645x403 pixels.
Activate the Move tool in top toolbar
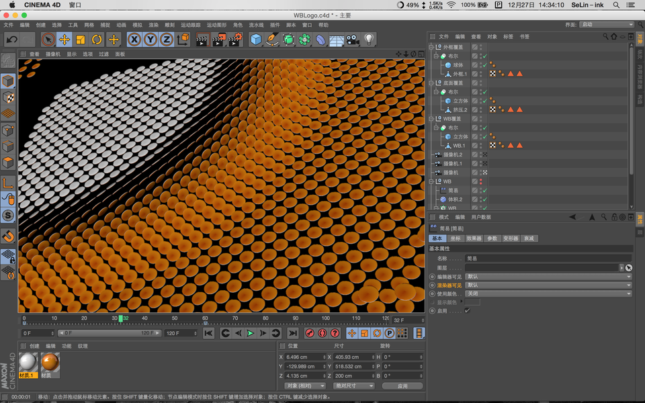coord(64,40)
